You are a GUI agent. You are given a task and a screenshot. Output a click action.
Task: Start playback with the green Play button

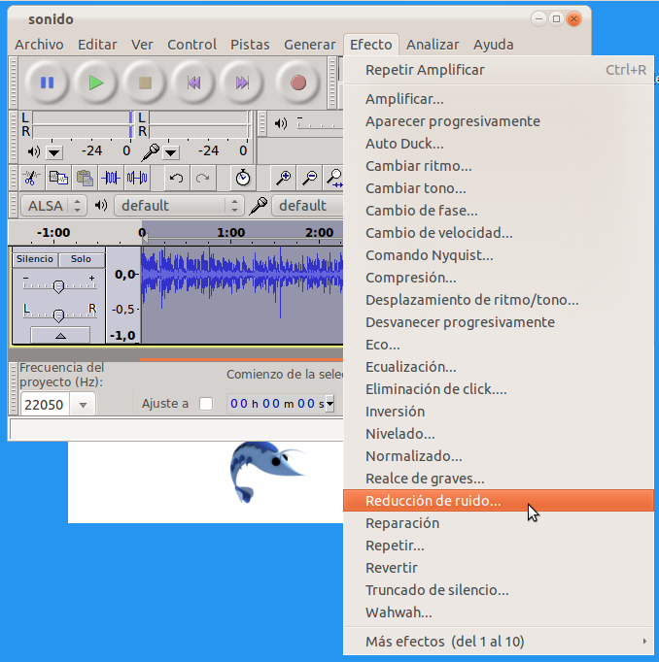coord(96,83)
